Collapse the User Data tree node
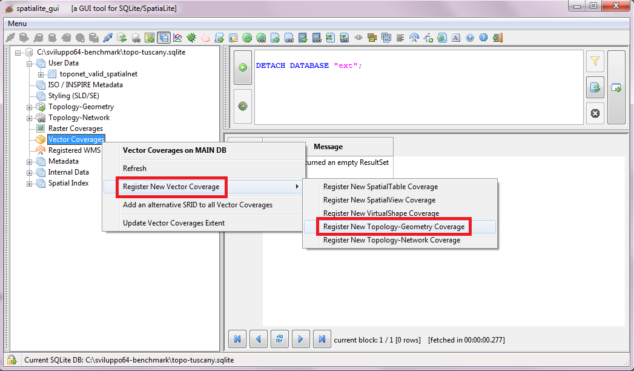634x371 pixels. tap(29, 64)
